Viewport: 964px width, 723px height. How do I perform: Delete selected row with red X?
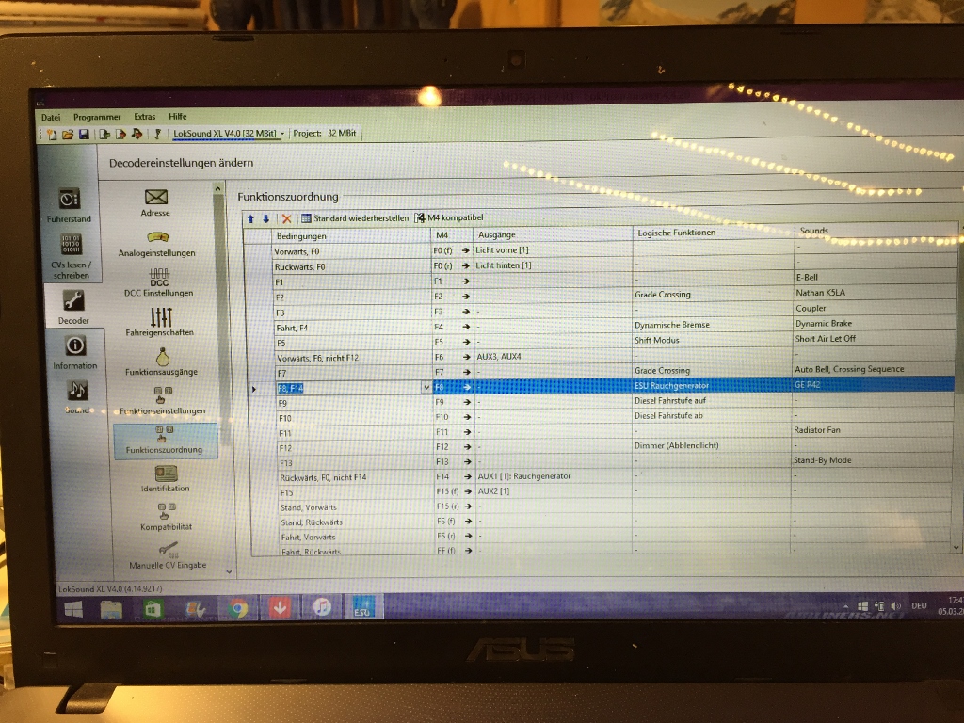286,218
